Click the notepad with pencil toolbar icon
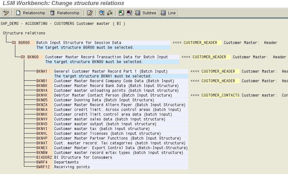288x174 pixels. (90, 13)
